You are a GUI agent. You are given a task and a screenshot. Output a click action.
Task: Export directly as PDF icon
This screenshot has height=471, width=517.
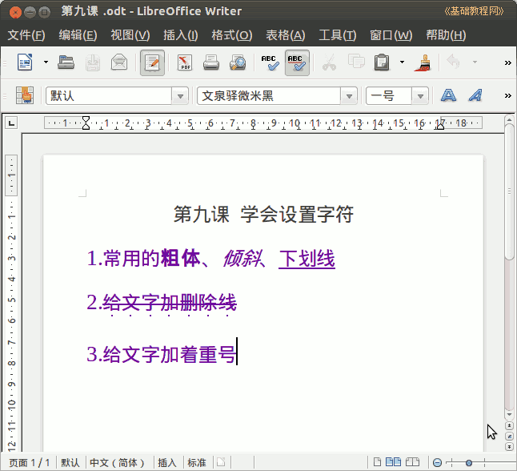click(185, 62)
